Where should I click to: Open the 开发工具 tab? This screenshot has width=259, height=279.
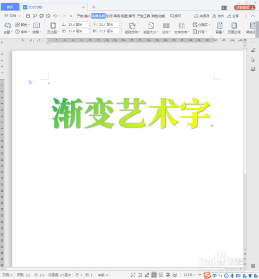143,16
